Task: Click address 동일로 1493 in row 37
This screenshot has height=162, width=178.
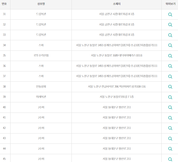Action: (x=96, y=76)
